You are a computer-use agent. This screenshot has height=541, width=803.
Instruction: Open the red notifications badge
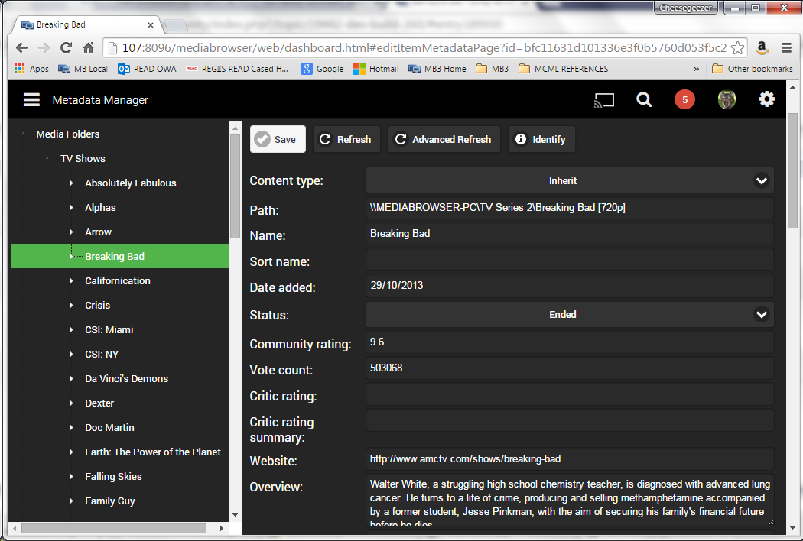[x=684, y=100]
